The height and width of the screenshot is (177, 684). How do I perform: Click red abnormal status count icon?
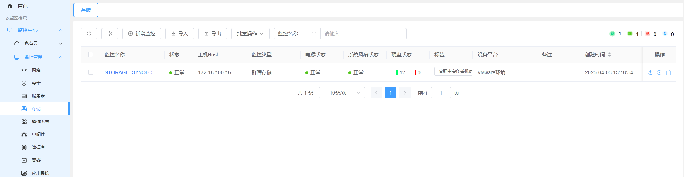tap(647, 34)
